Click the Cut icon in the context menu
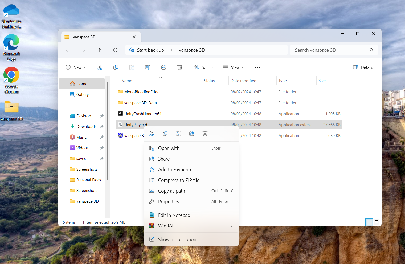Image resolution: width=405 pixels, height=264 pixels. (152, 134)
